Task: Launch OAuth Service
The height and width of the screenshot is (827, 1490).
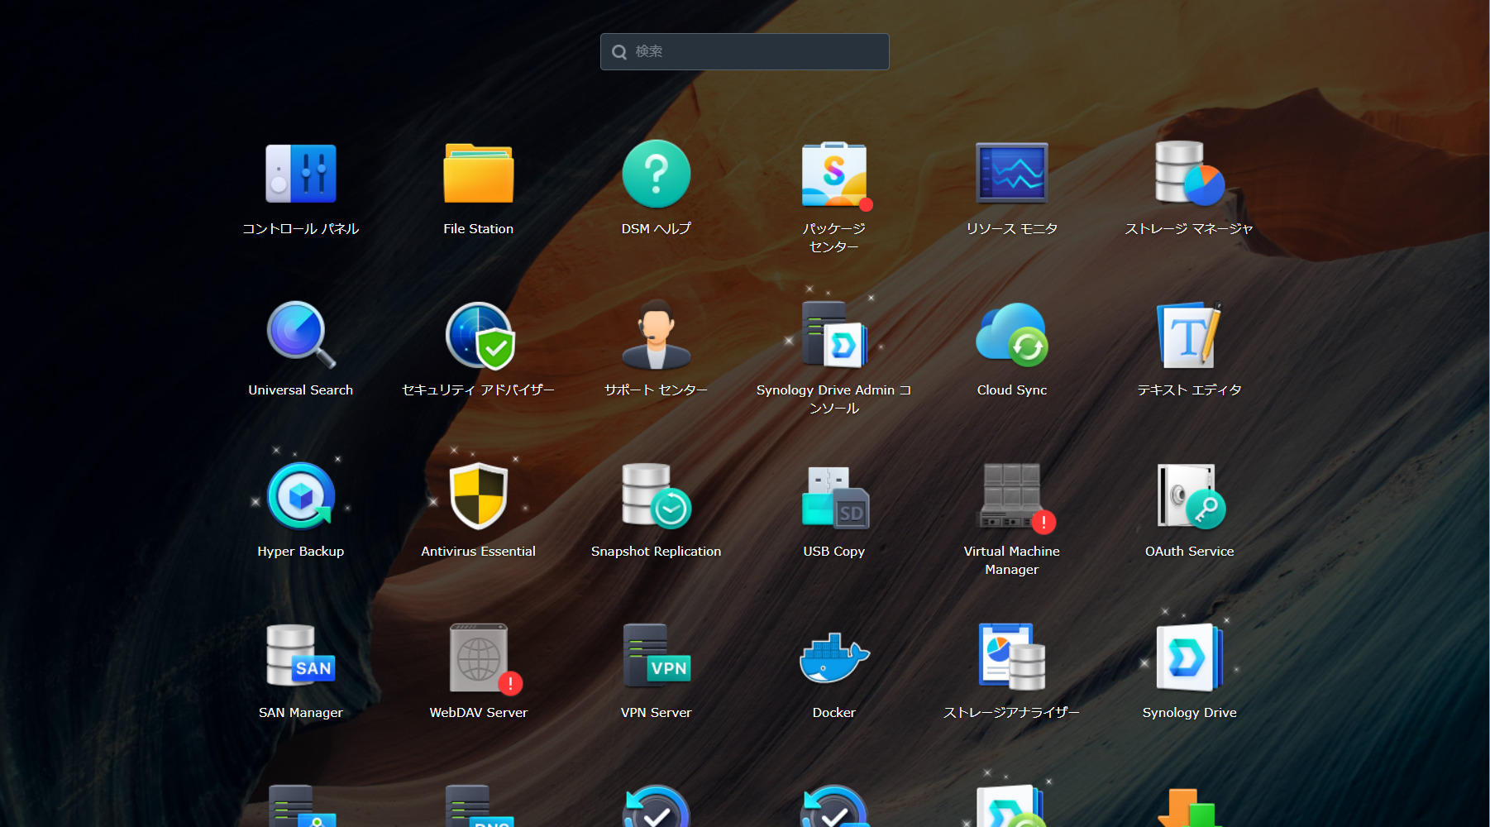Action: coord(1190,496)
